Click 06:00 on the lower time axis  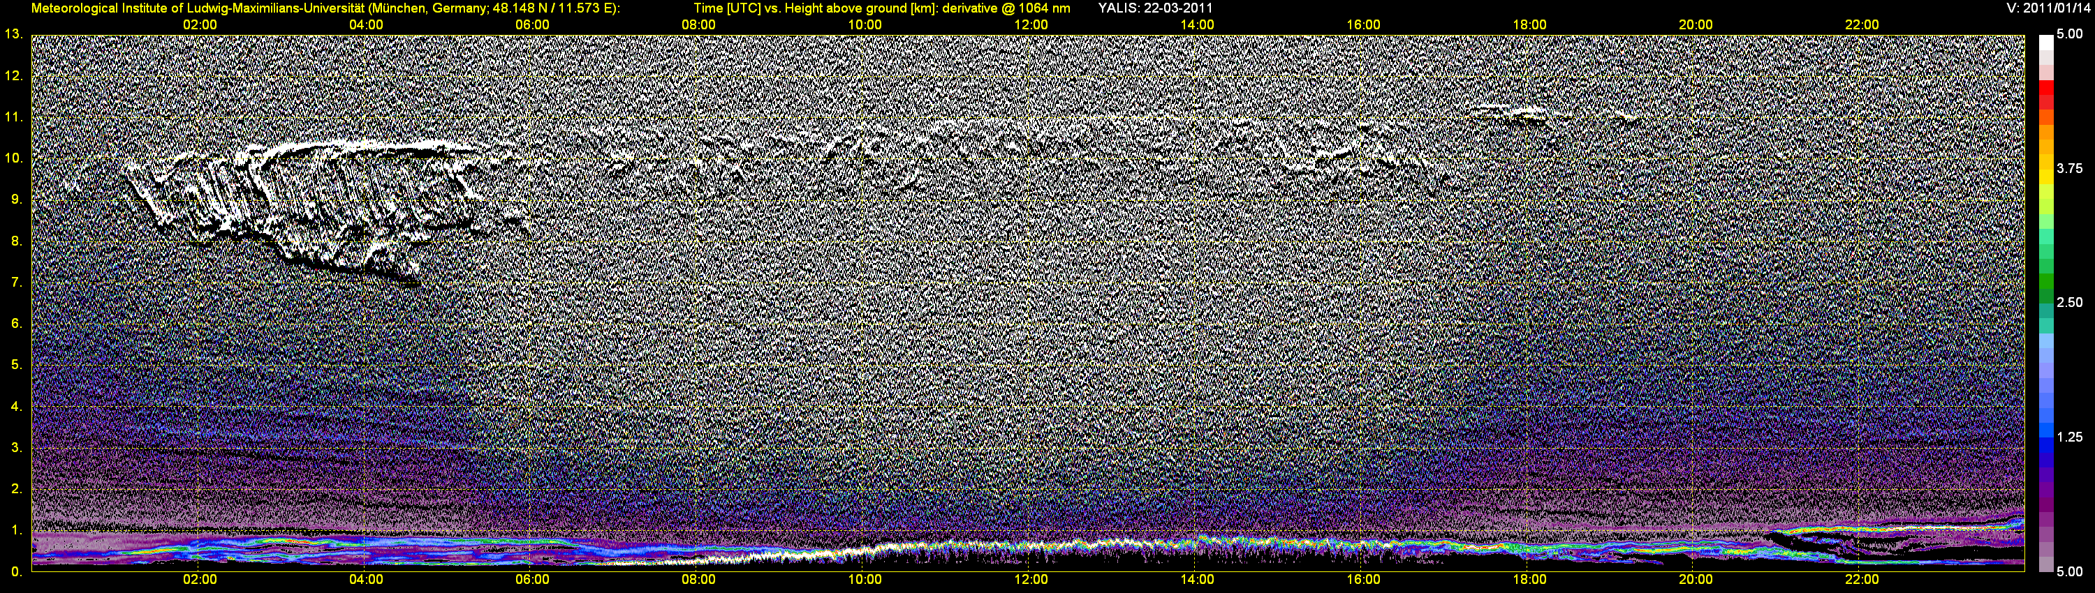point(532,579)
